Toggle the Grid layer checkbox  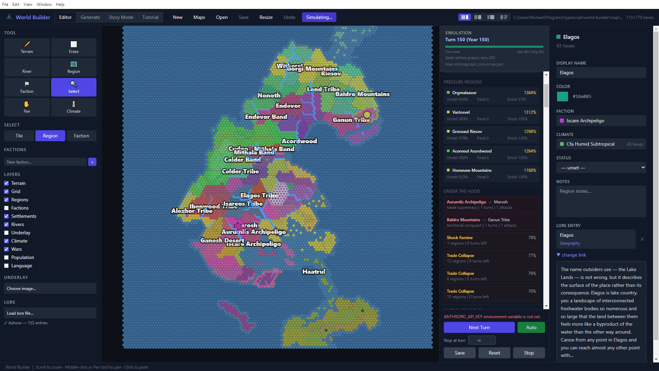[6, 191]
